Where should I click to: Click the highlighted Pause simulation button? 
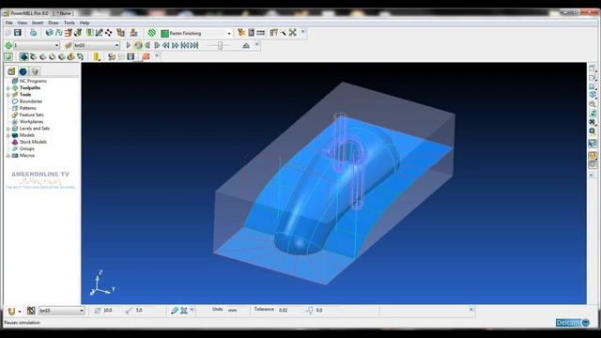(x=138, y=45)
